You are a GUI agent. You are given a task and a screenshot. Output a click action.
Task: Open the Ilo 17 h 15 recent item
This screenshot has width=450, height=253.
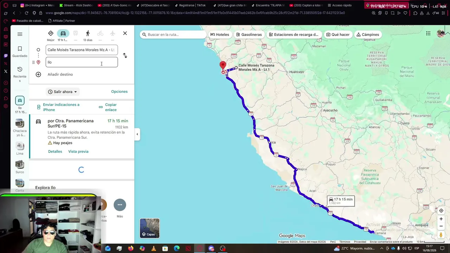20,105
